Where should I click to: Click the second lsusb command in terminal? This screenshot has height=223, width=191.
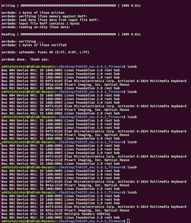(132, 92)
